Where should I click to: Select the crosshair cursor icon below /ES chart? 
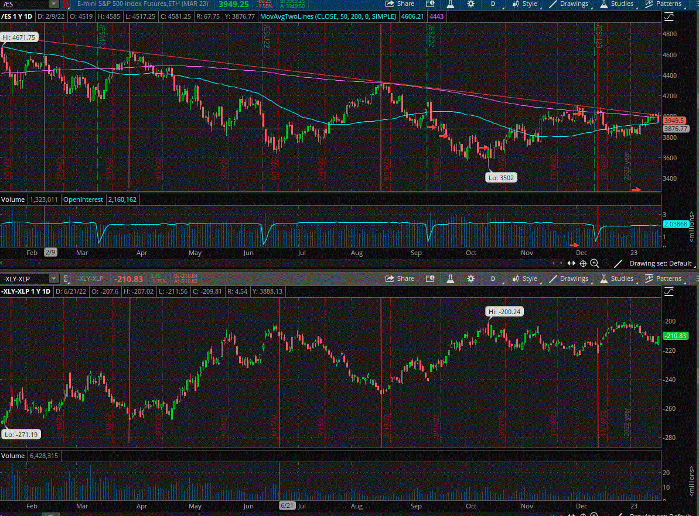tap(582, 263)
